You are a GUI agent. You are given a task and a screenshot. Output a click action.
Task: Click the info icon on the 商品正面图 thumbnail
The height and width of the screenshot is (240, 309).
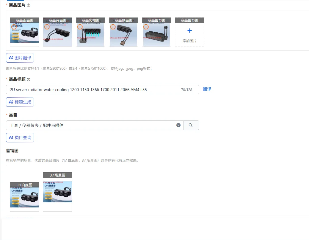click(14, 27)
